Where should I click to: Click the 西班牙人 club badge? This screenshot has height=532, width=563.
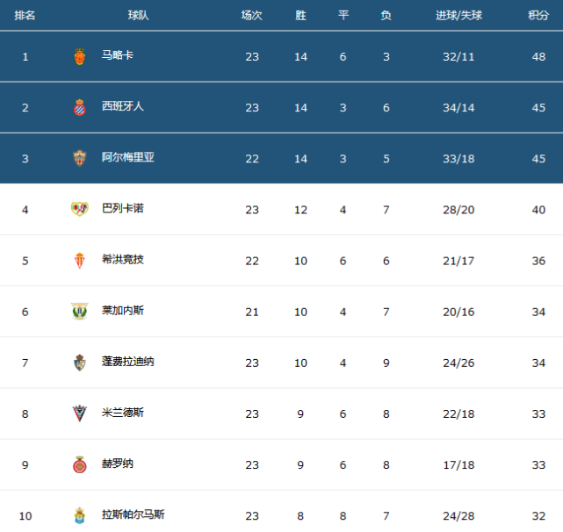tap(80, 107)
